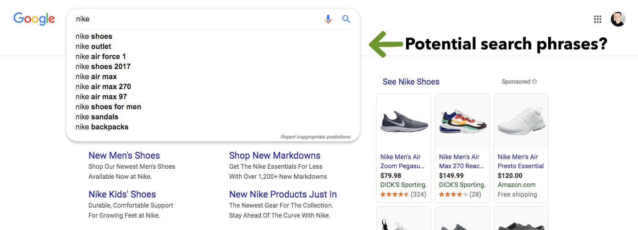Viewport: 638px width, 230px height.
Task: Click text 'Shop Our Newest Men's Shoes'
Action: click(x=132, y=166)
